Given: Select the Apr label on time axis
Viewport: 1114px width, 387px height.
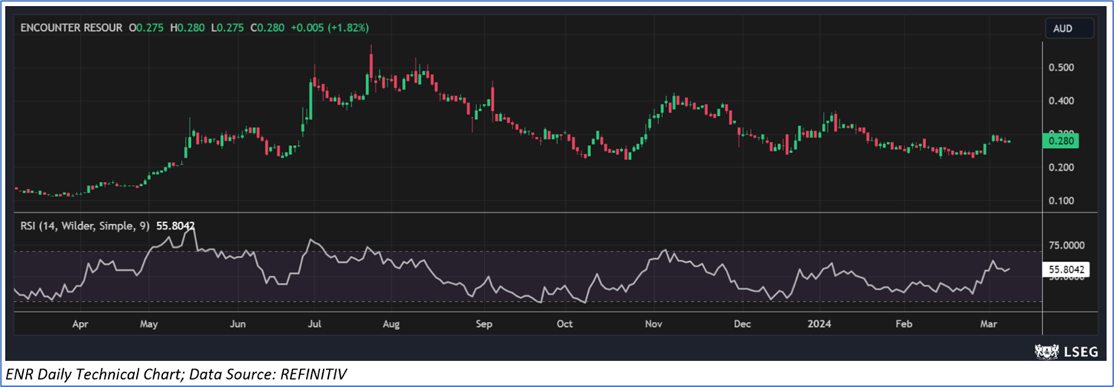Looking at the screenshot, I should (81, 324).
